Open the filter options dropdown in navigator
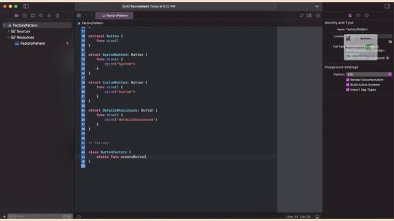 point(12,217)
